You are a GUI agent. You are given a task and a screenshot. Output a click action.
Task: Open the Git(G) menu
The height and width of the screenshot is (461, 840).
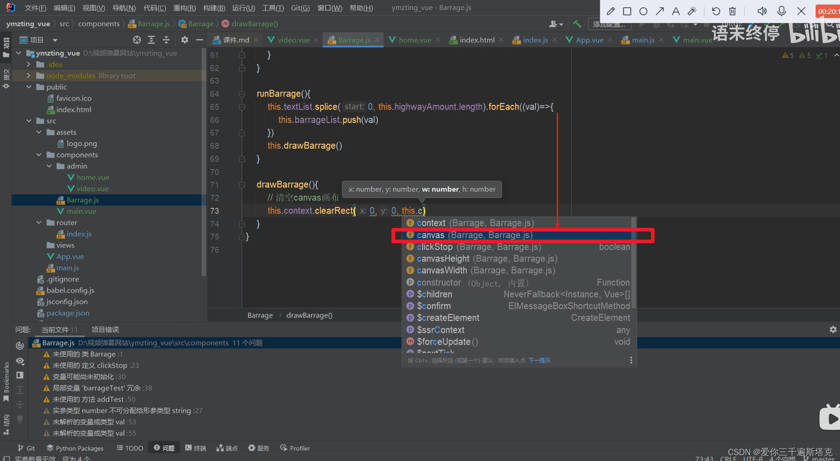[300, 8]
